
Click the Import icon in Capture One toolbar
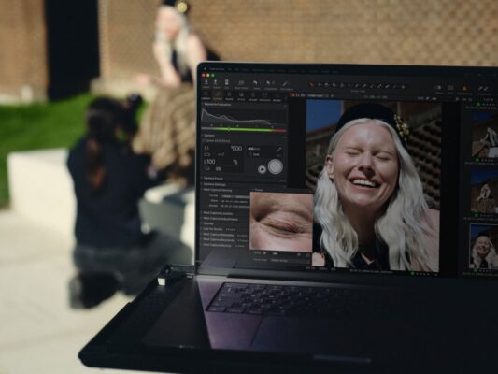point(206,83)
